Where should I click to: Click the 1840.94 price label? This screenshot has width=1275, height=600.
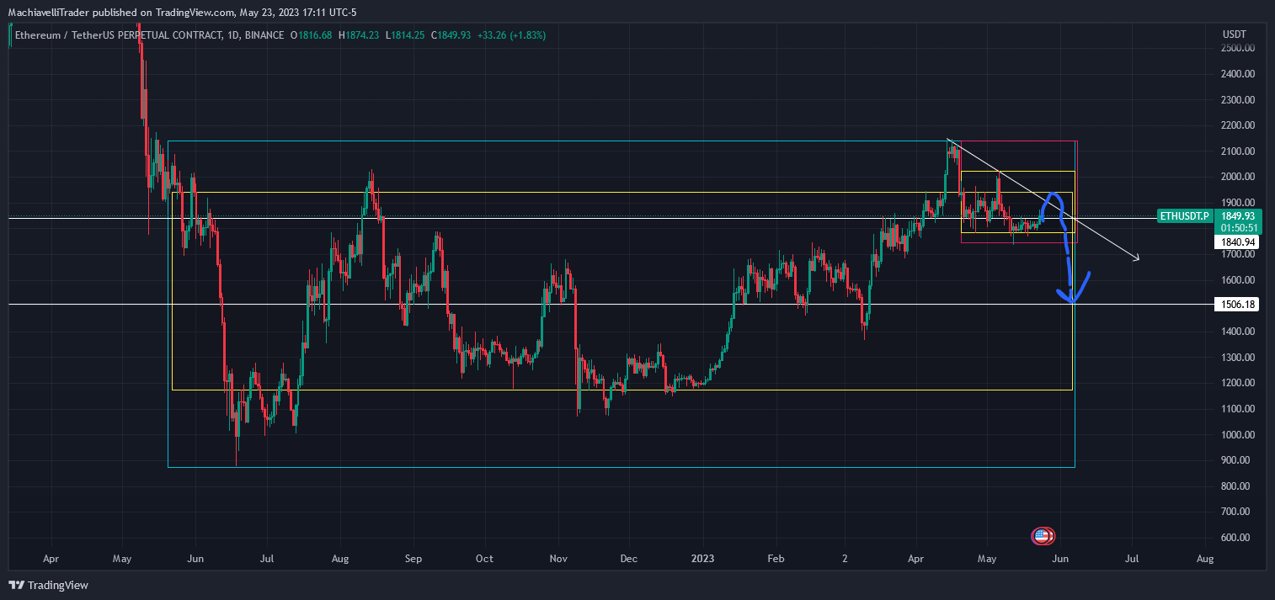(x=1235, y=242)
